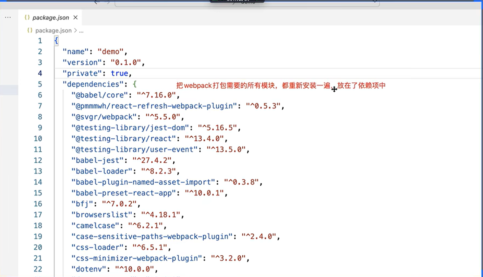Open the breadcrumb ellipsis segment

pos(81,31)
